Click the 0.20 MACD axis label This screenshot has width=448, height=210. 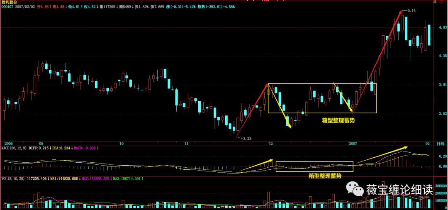tap(443, 156)
